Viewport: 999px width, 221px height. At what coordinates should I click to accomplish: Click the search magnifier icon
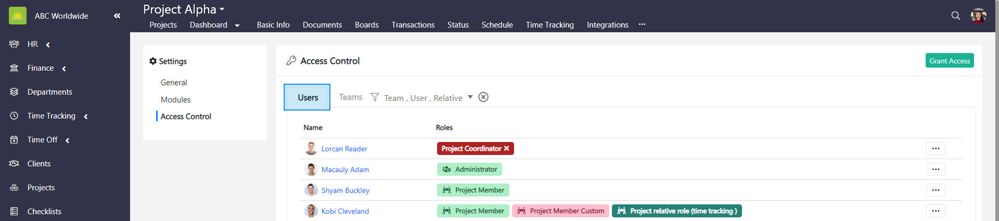click(955, 16)
